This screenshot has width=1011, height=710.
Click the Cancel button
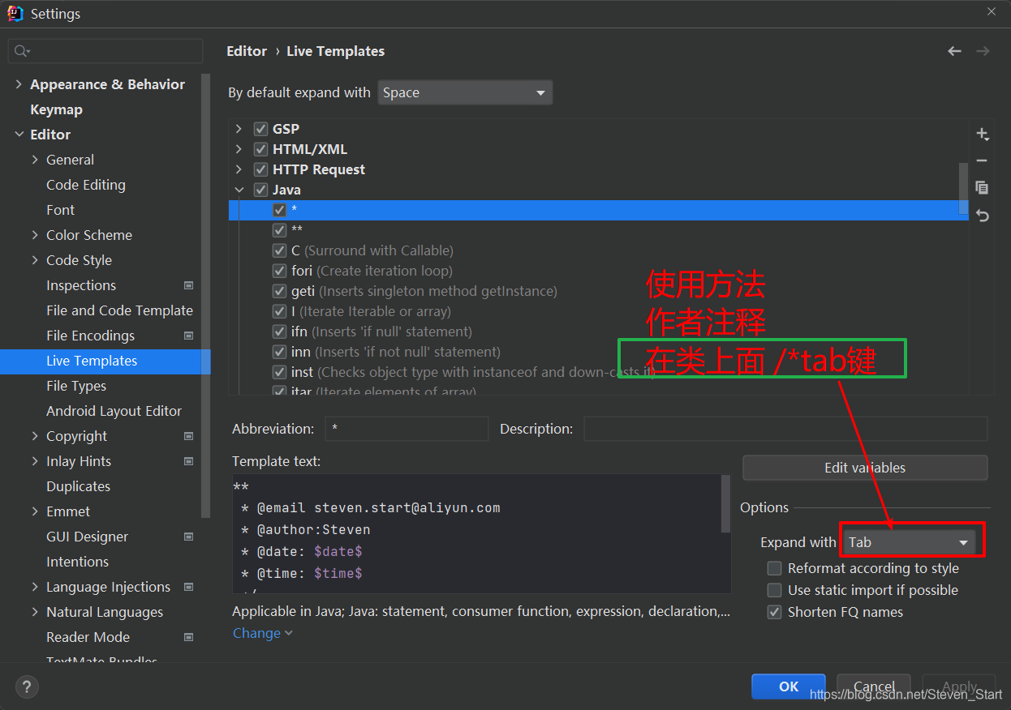[x=874, y=686]
